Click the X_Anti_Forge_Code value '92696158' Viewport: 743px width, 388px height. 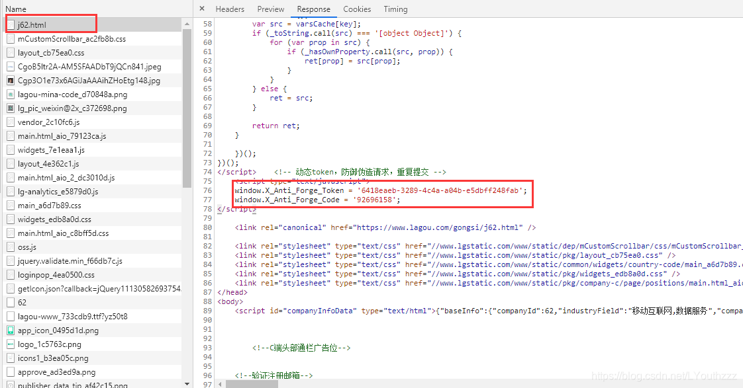tap(374, 200)
